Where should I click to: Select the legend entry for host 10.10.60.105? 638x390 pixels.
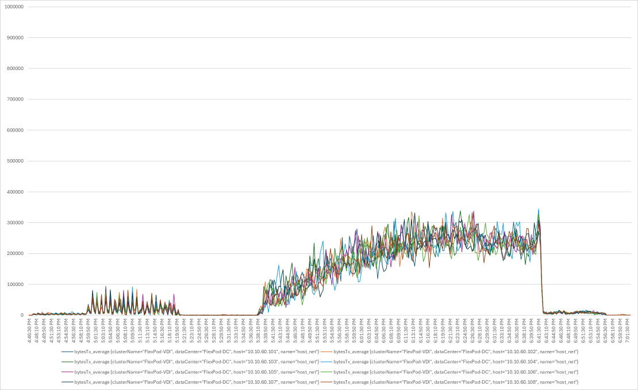coord(190,372)
